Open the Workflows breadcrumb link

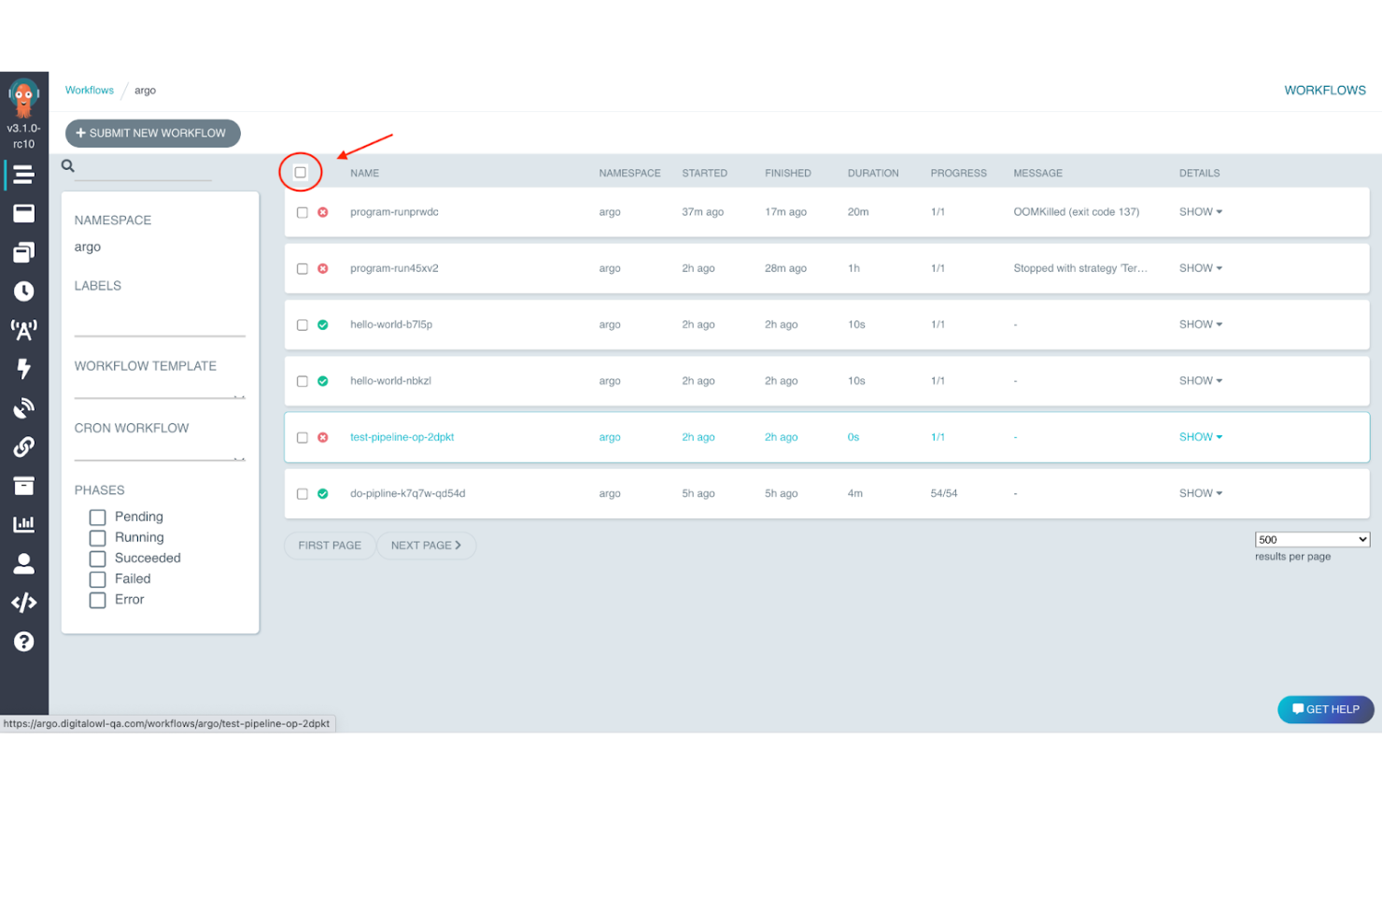89,90
